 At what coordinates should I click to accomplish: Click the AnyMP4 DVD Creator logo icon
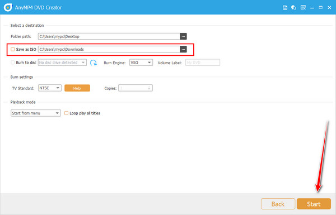[x=8, y=7]
